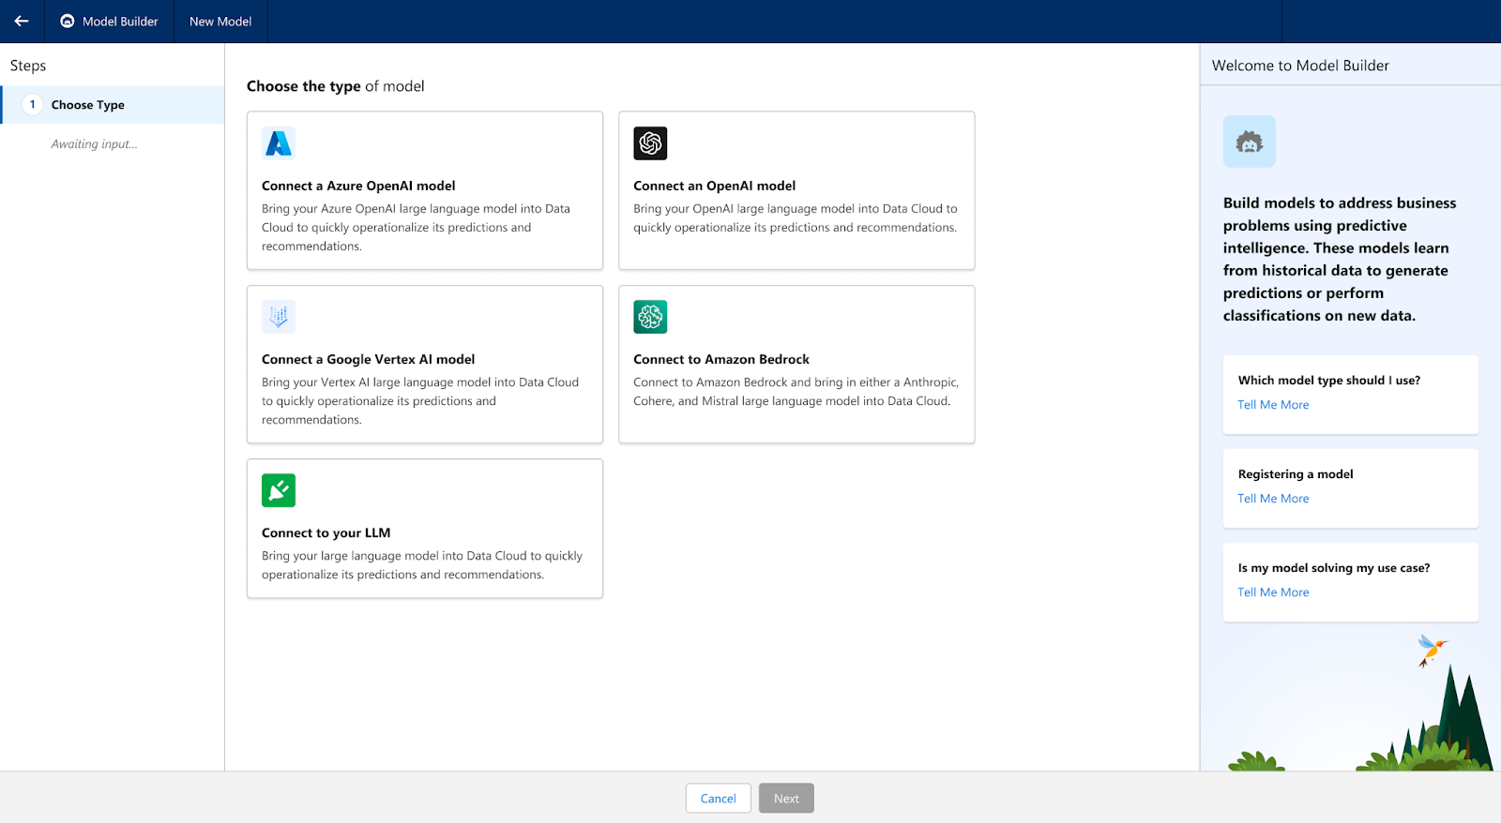Image resolution: width=1501 pixels, height=823 pixels.
Task: Select the OpenAI logo icon
Action: tap(650, 143)
